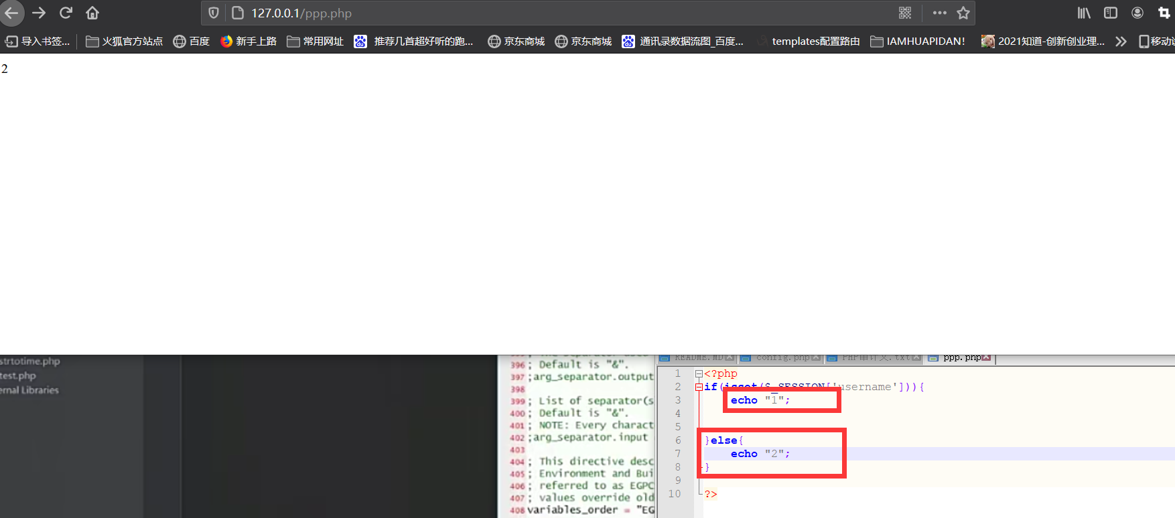Open the 百度 bookmark

click(x=192, y=41)
